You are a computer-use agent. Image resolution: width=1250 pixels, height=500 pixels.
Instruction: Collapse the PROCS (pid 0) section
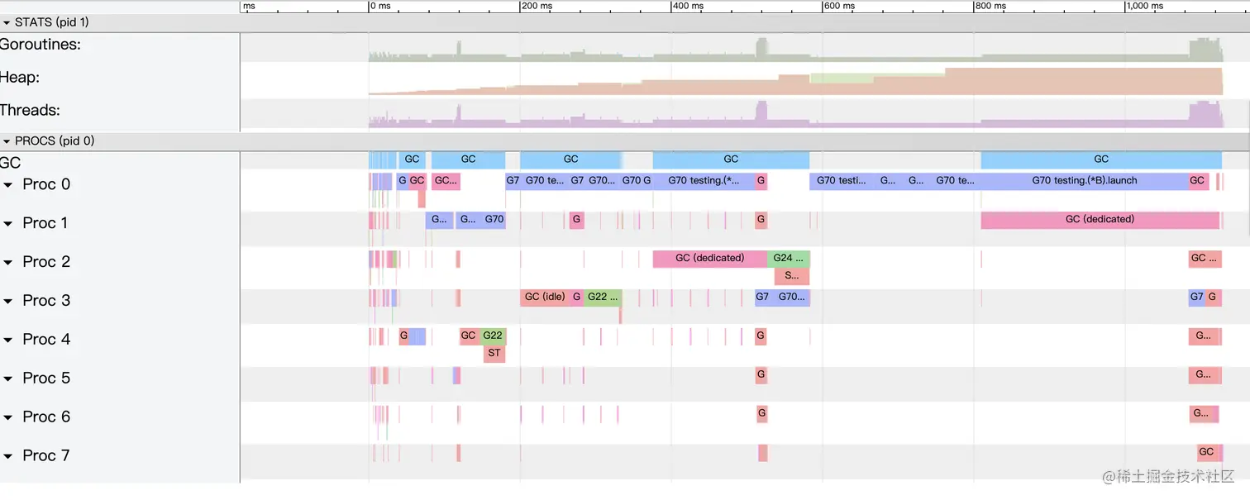pos(7,140)
